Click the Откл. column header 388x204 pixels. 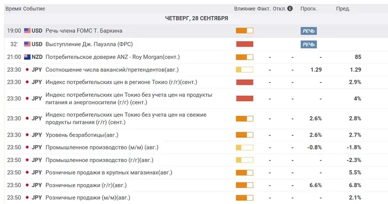pos(279,9)
